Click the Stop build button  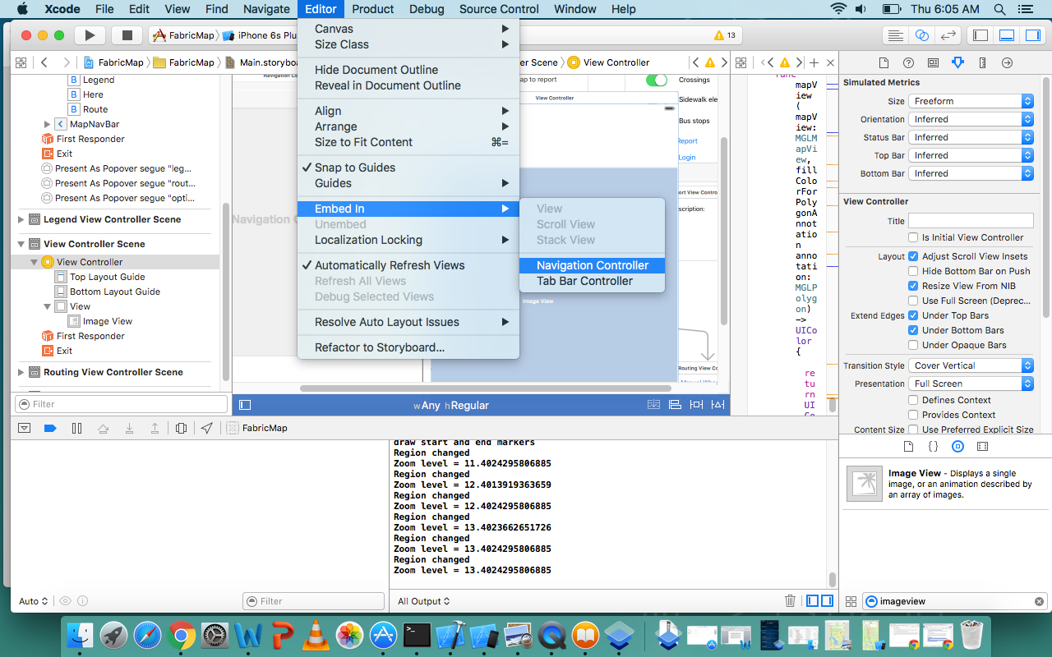click(x=127, y=35)
